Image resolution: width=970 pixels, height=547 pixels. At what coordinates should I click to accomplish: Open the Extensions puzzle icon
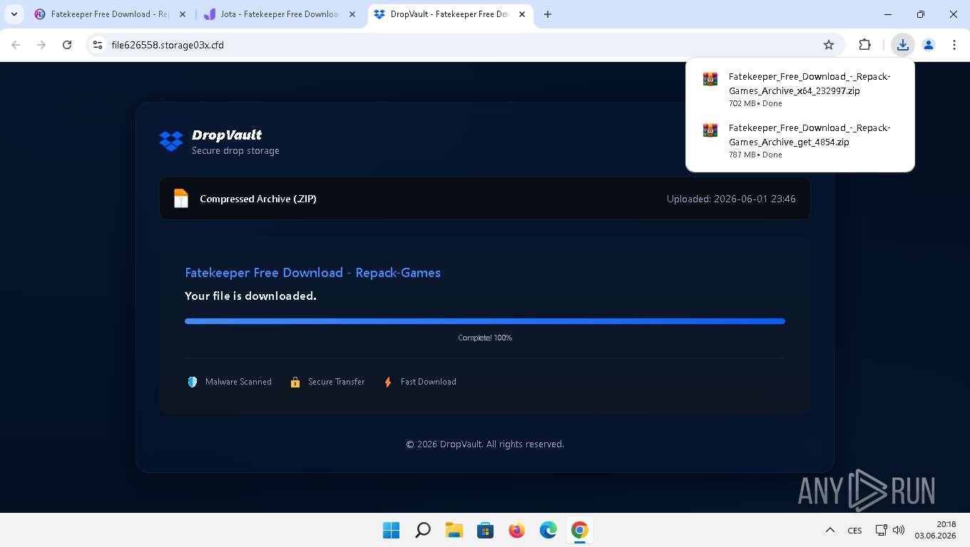[864, 45]
